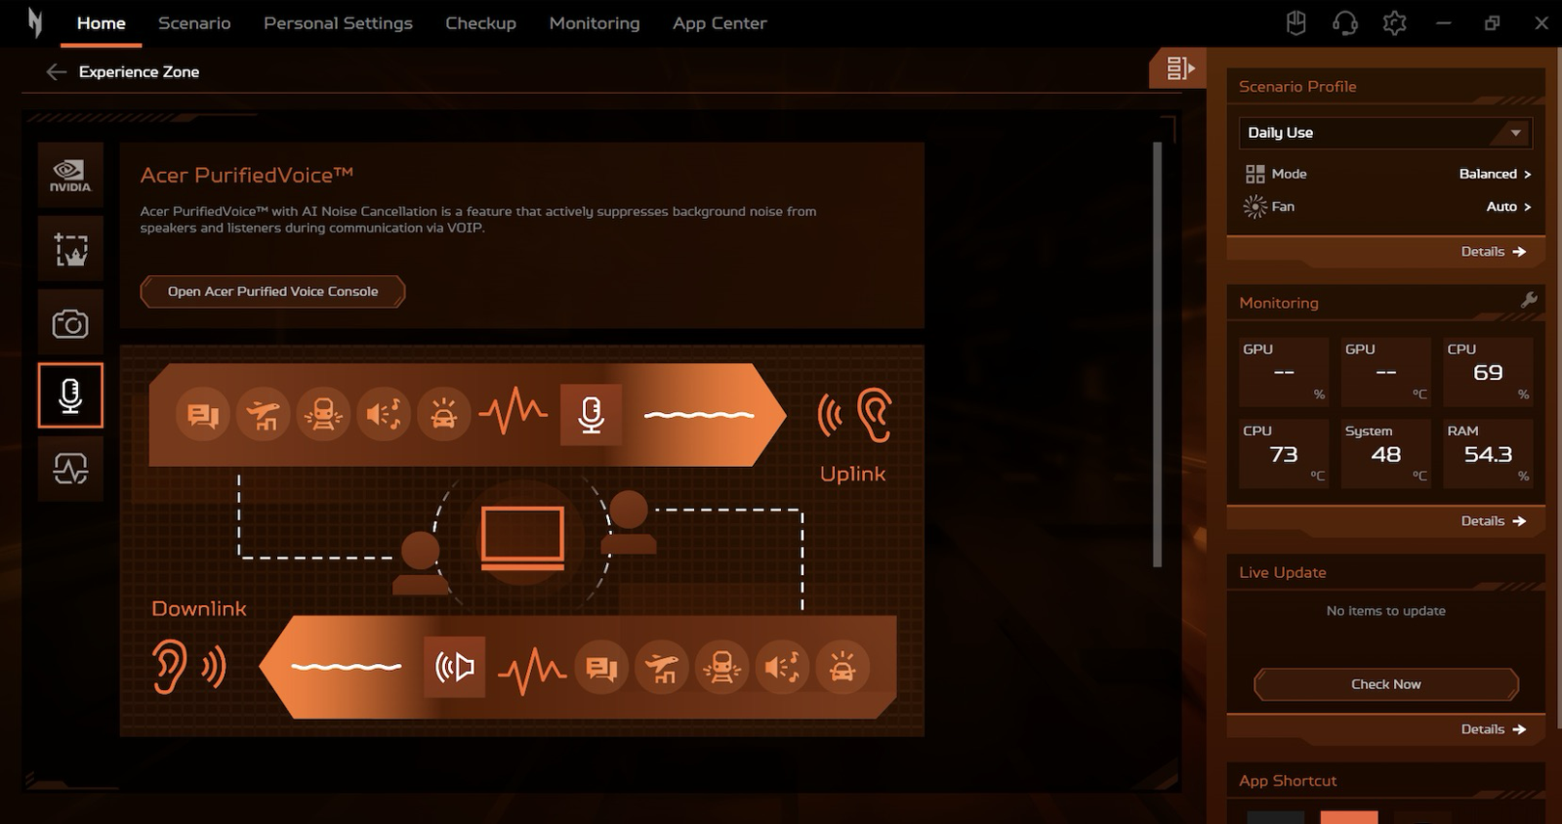Image resolution: width=1562 pixels, height=824 pixels.
Task: Switch to the Checkup tab
Action: point(480,23)
